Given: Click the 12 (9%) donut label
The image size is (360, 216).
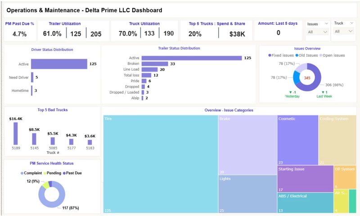Looking at the screenshot, I should tap(33, 181).
